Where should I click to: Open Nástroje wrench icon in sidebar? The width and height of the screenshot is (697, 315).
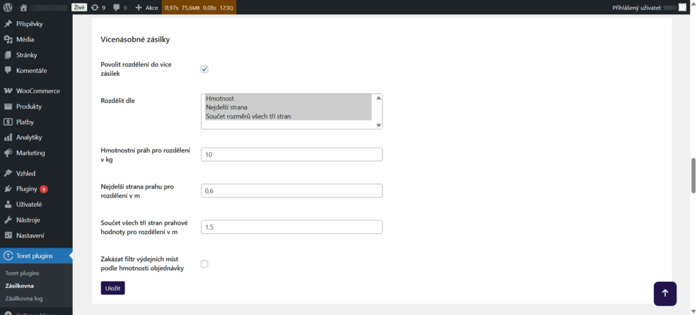pos(8,220)
